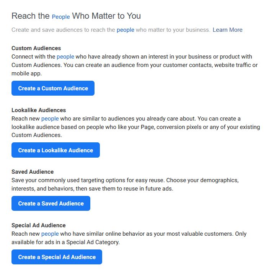Follow people link under Special Ad Audience

coord(50,234)
